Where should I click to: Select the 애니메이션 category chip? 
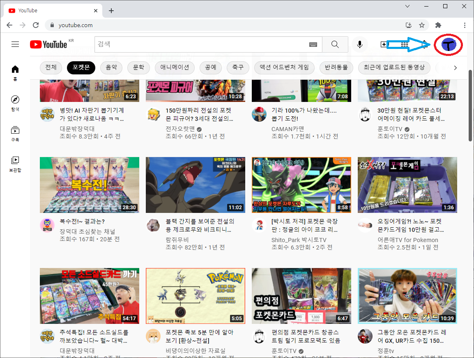[x=175, y=67]
